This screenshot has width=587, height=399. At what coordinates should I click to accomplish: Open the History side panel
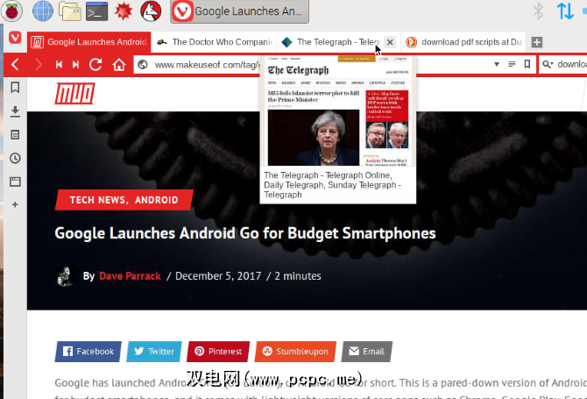[x=15, y=158]
